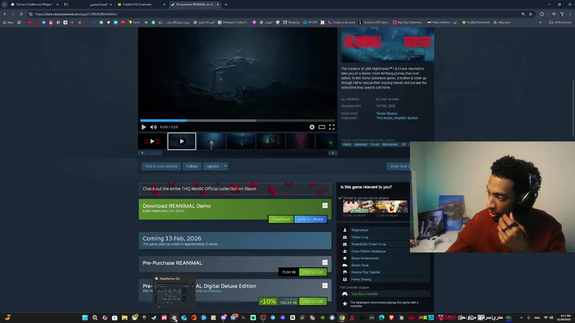Download the REANIMAL demo

coord(281,219)
